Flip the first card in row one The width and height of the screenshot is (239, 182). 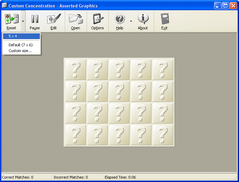point(76,70)
